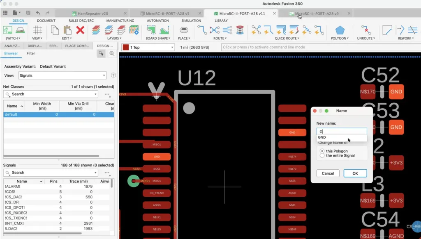Switch to schematic view icon
Screen dimensions: 421x239
7,30
